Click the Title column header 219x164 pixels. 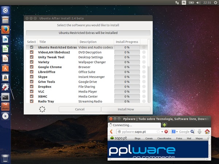(58, 42)
